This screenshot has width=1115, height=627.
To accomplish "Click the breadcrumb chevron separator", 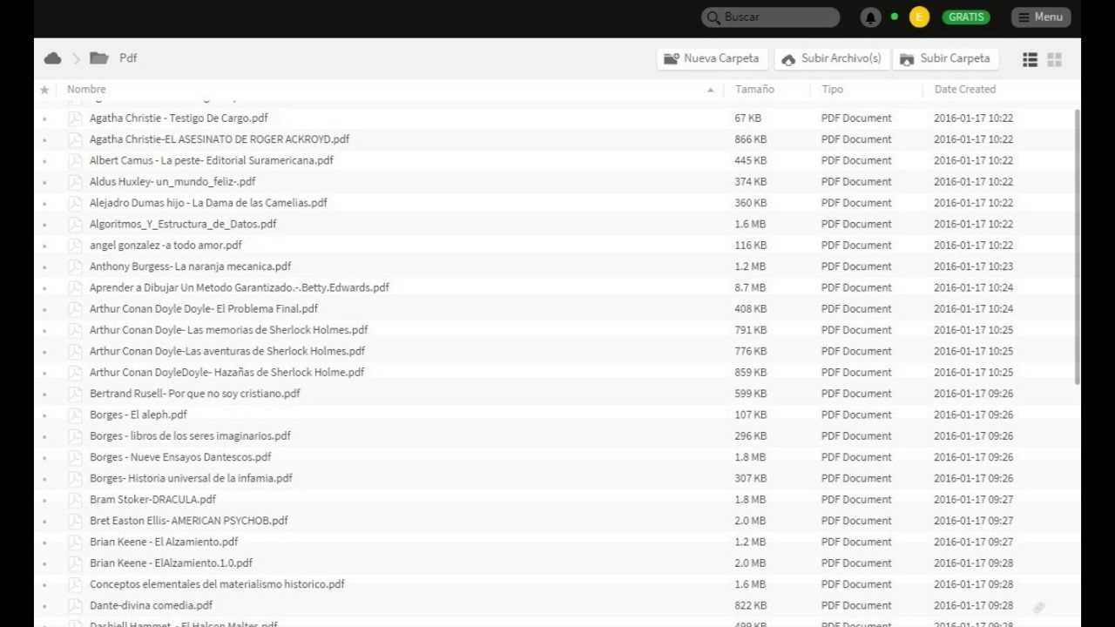I will click(76, 58).
